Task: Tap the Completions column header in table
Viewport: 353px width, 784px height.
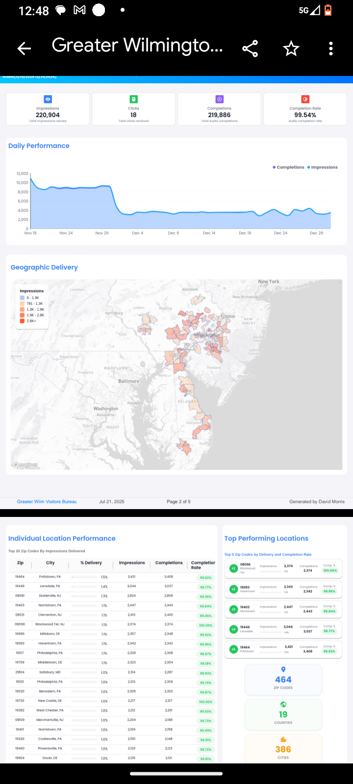Action: (169, 563)
